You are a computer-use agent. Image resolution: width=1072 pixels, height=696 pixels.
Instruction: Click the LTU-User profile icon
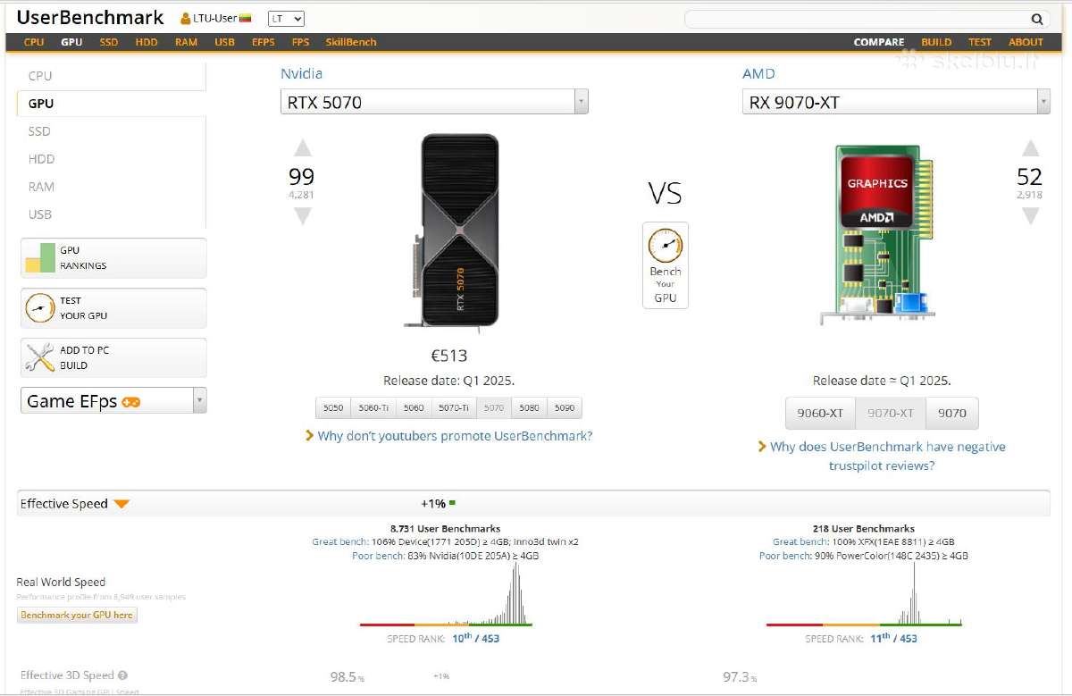click(x=186, y=19)
